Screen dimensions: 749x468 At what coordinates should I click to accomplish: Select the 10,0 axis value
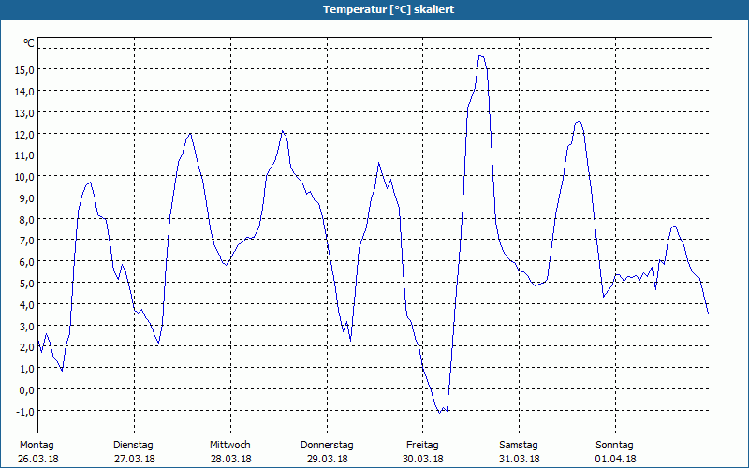(x=24, y=177)
